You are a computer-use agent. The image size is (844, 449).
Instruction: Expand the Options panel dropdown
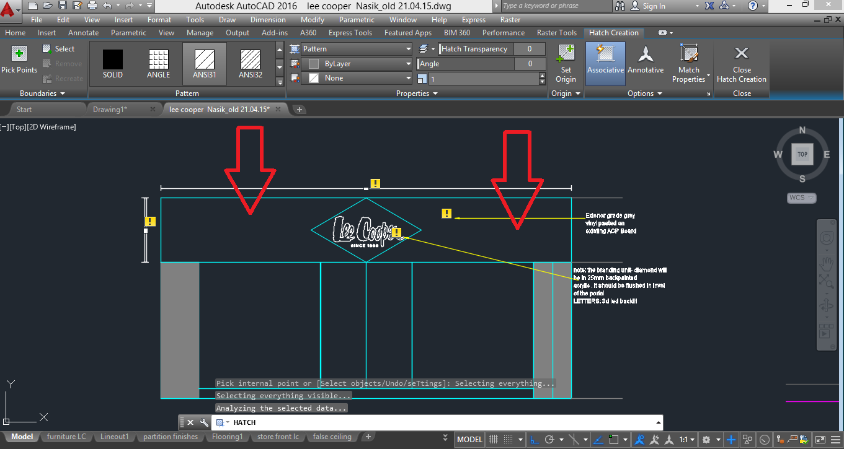[644, 94]
